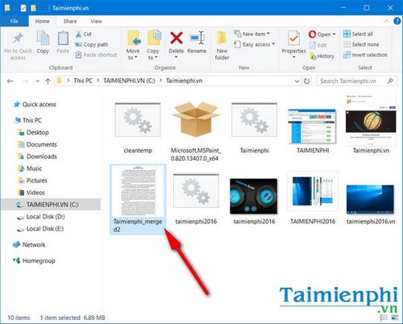Image resolution: width=403 pixels, height=324 pixels.
Task: Click the Edit command
Action: [x=318, y=45]
